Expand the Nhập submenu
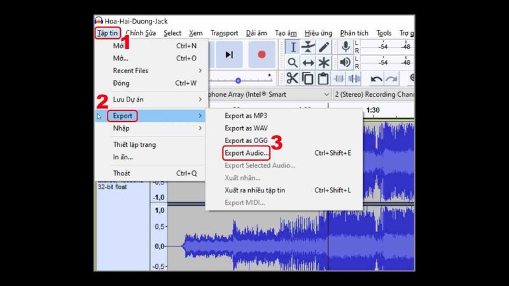This screenshot has width=509, height=286. [151, 128]
